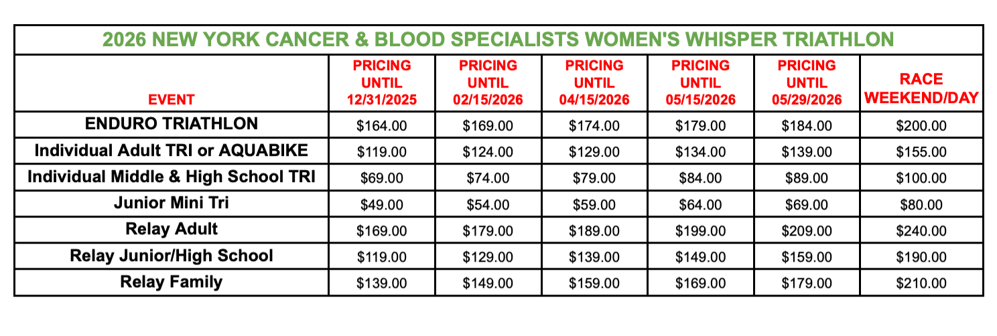Viewport: 997px width, 336px height.
Task: Click the Pricing Until 12/31/2025 header
Action: pos(381,83)
